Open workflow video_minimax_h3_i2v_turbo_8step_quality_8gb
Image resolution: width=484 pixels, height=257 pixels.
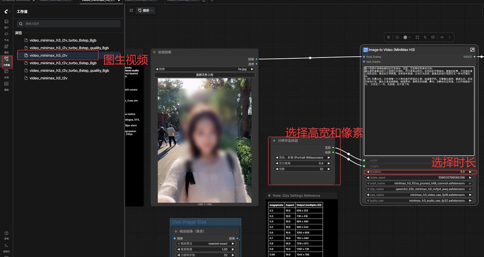pyautogui.click(x=69, y=48)
